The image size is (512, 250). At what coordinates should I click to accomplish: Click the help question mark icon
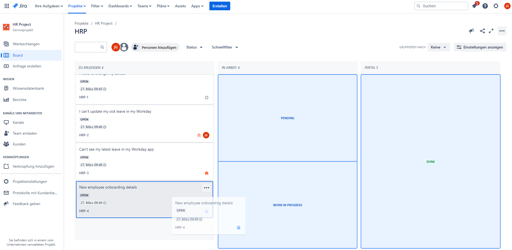tap(485, 6)
